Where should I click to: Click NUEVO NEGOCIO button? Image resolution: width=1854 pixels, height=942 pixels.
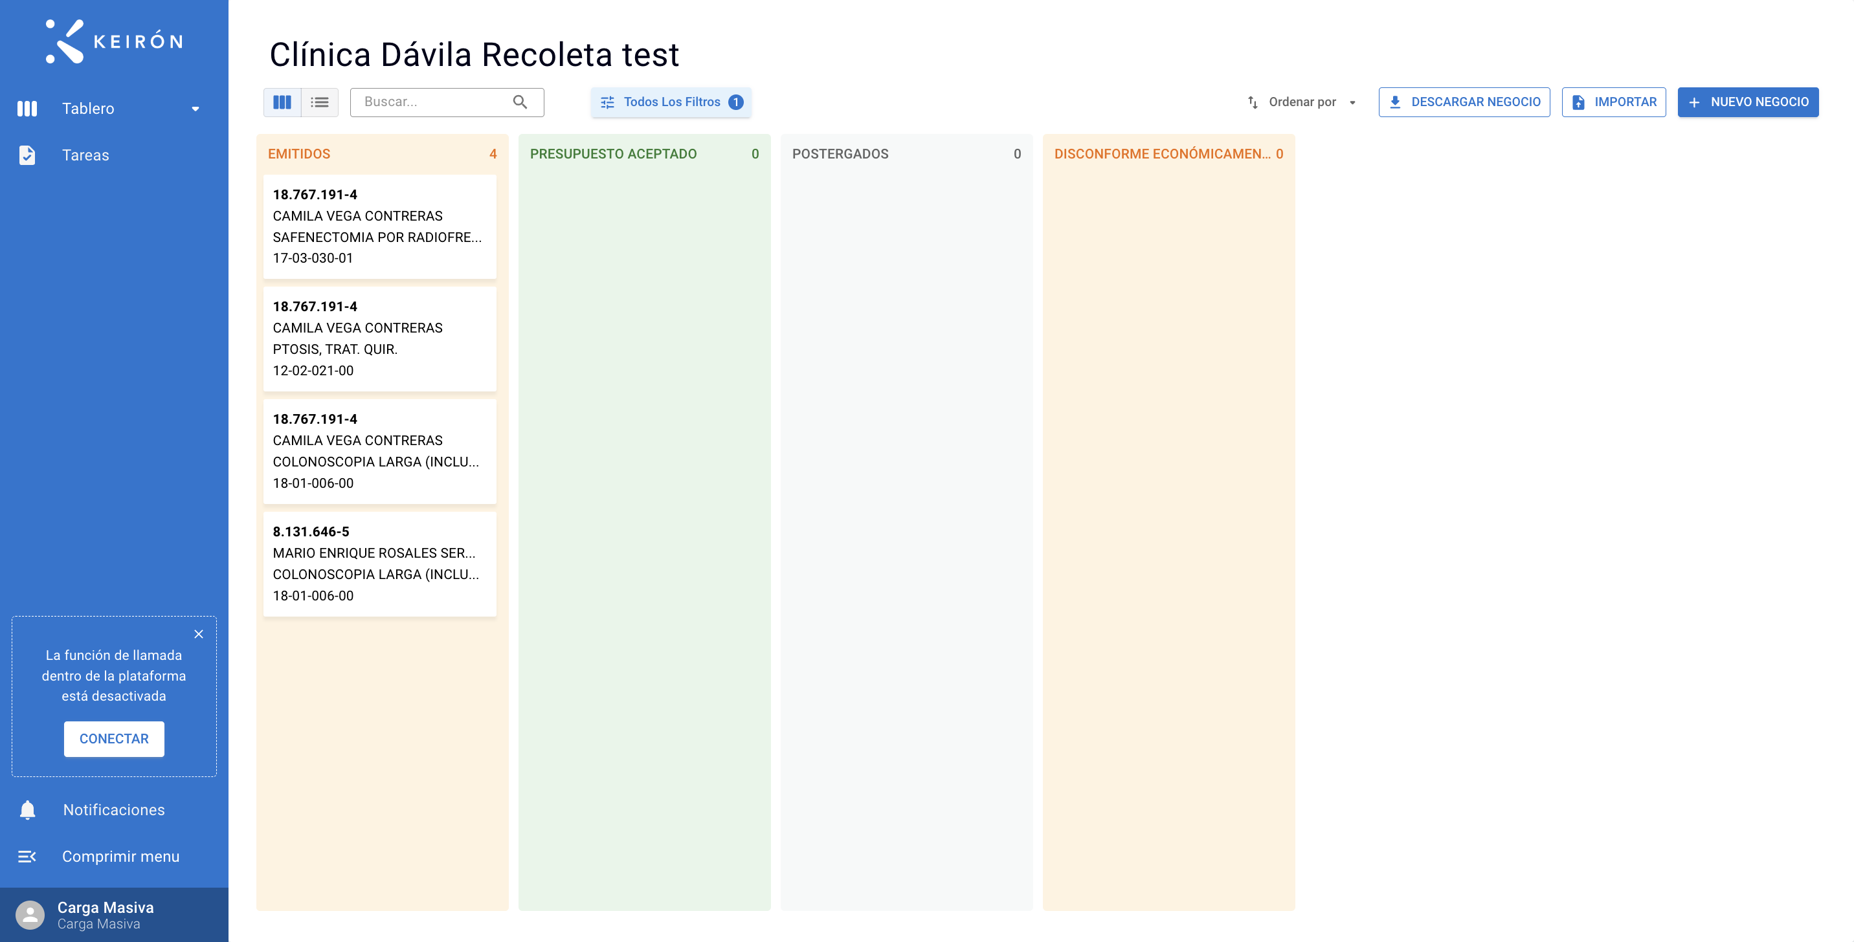[x=1747, y=102]
